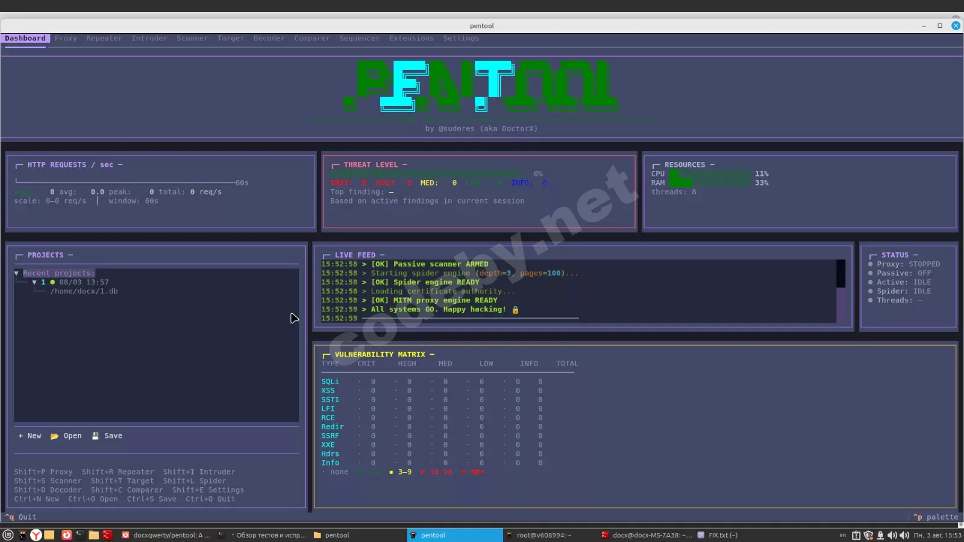The image size is (964, 542).
Task: Open the pentool folder window in taskbar
Action: (331, 535)
